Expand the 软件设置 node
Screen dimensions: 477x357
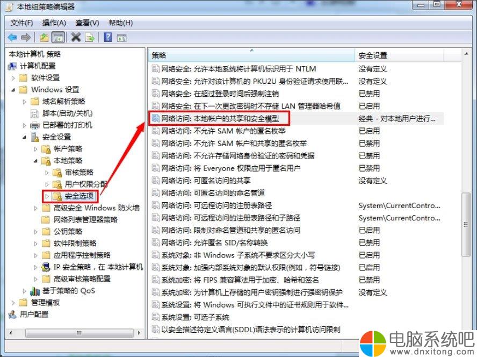13,78
